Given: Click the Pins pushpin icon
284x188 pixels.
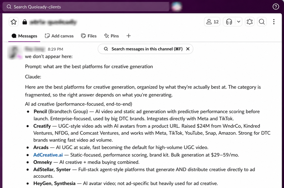Looking at the screenshot, I should [x=106, y=36].
